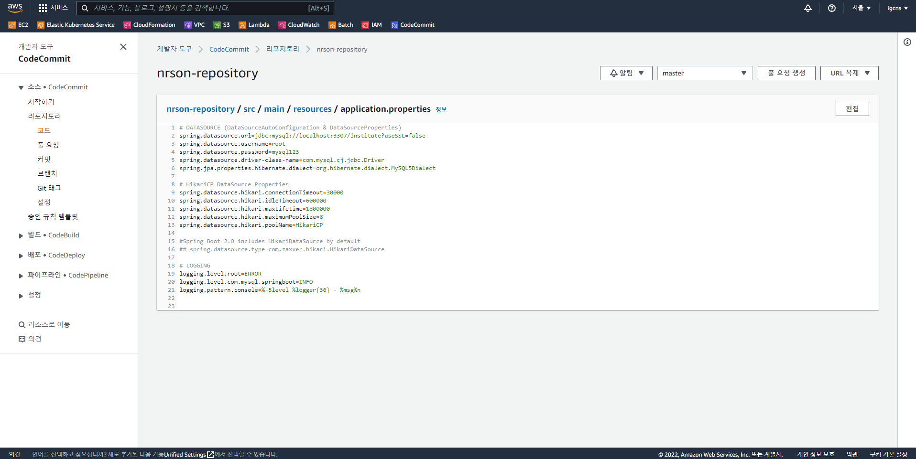916x459 pixels.
Task: Expand the 설정 section at sidebar bottom
Action: tap(21, 296)
